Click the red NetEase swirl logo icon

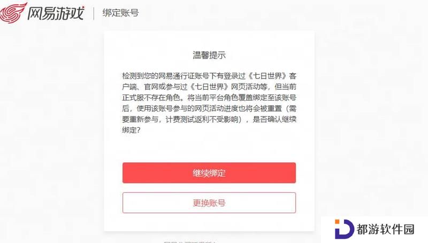tap(13, 12)
